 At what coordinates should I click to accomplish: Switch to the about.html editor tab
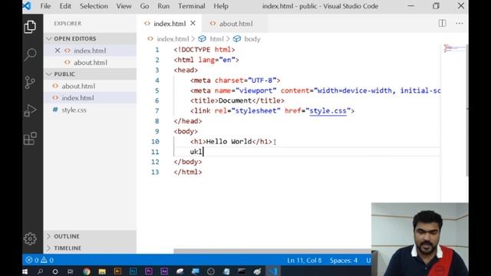[x=236, y=24]
